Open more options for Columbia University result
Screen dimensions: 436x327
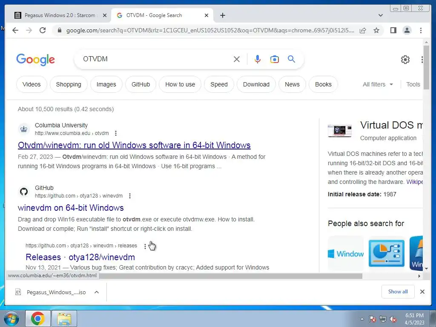pos(116,133)
